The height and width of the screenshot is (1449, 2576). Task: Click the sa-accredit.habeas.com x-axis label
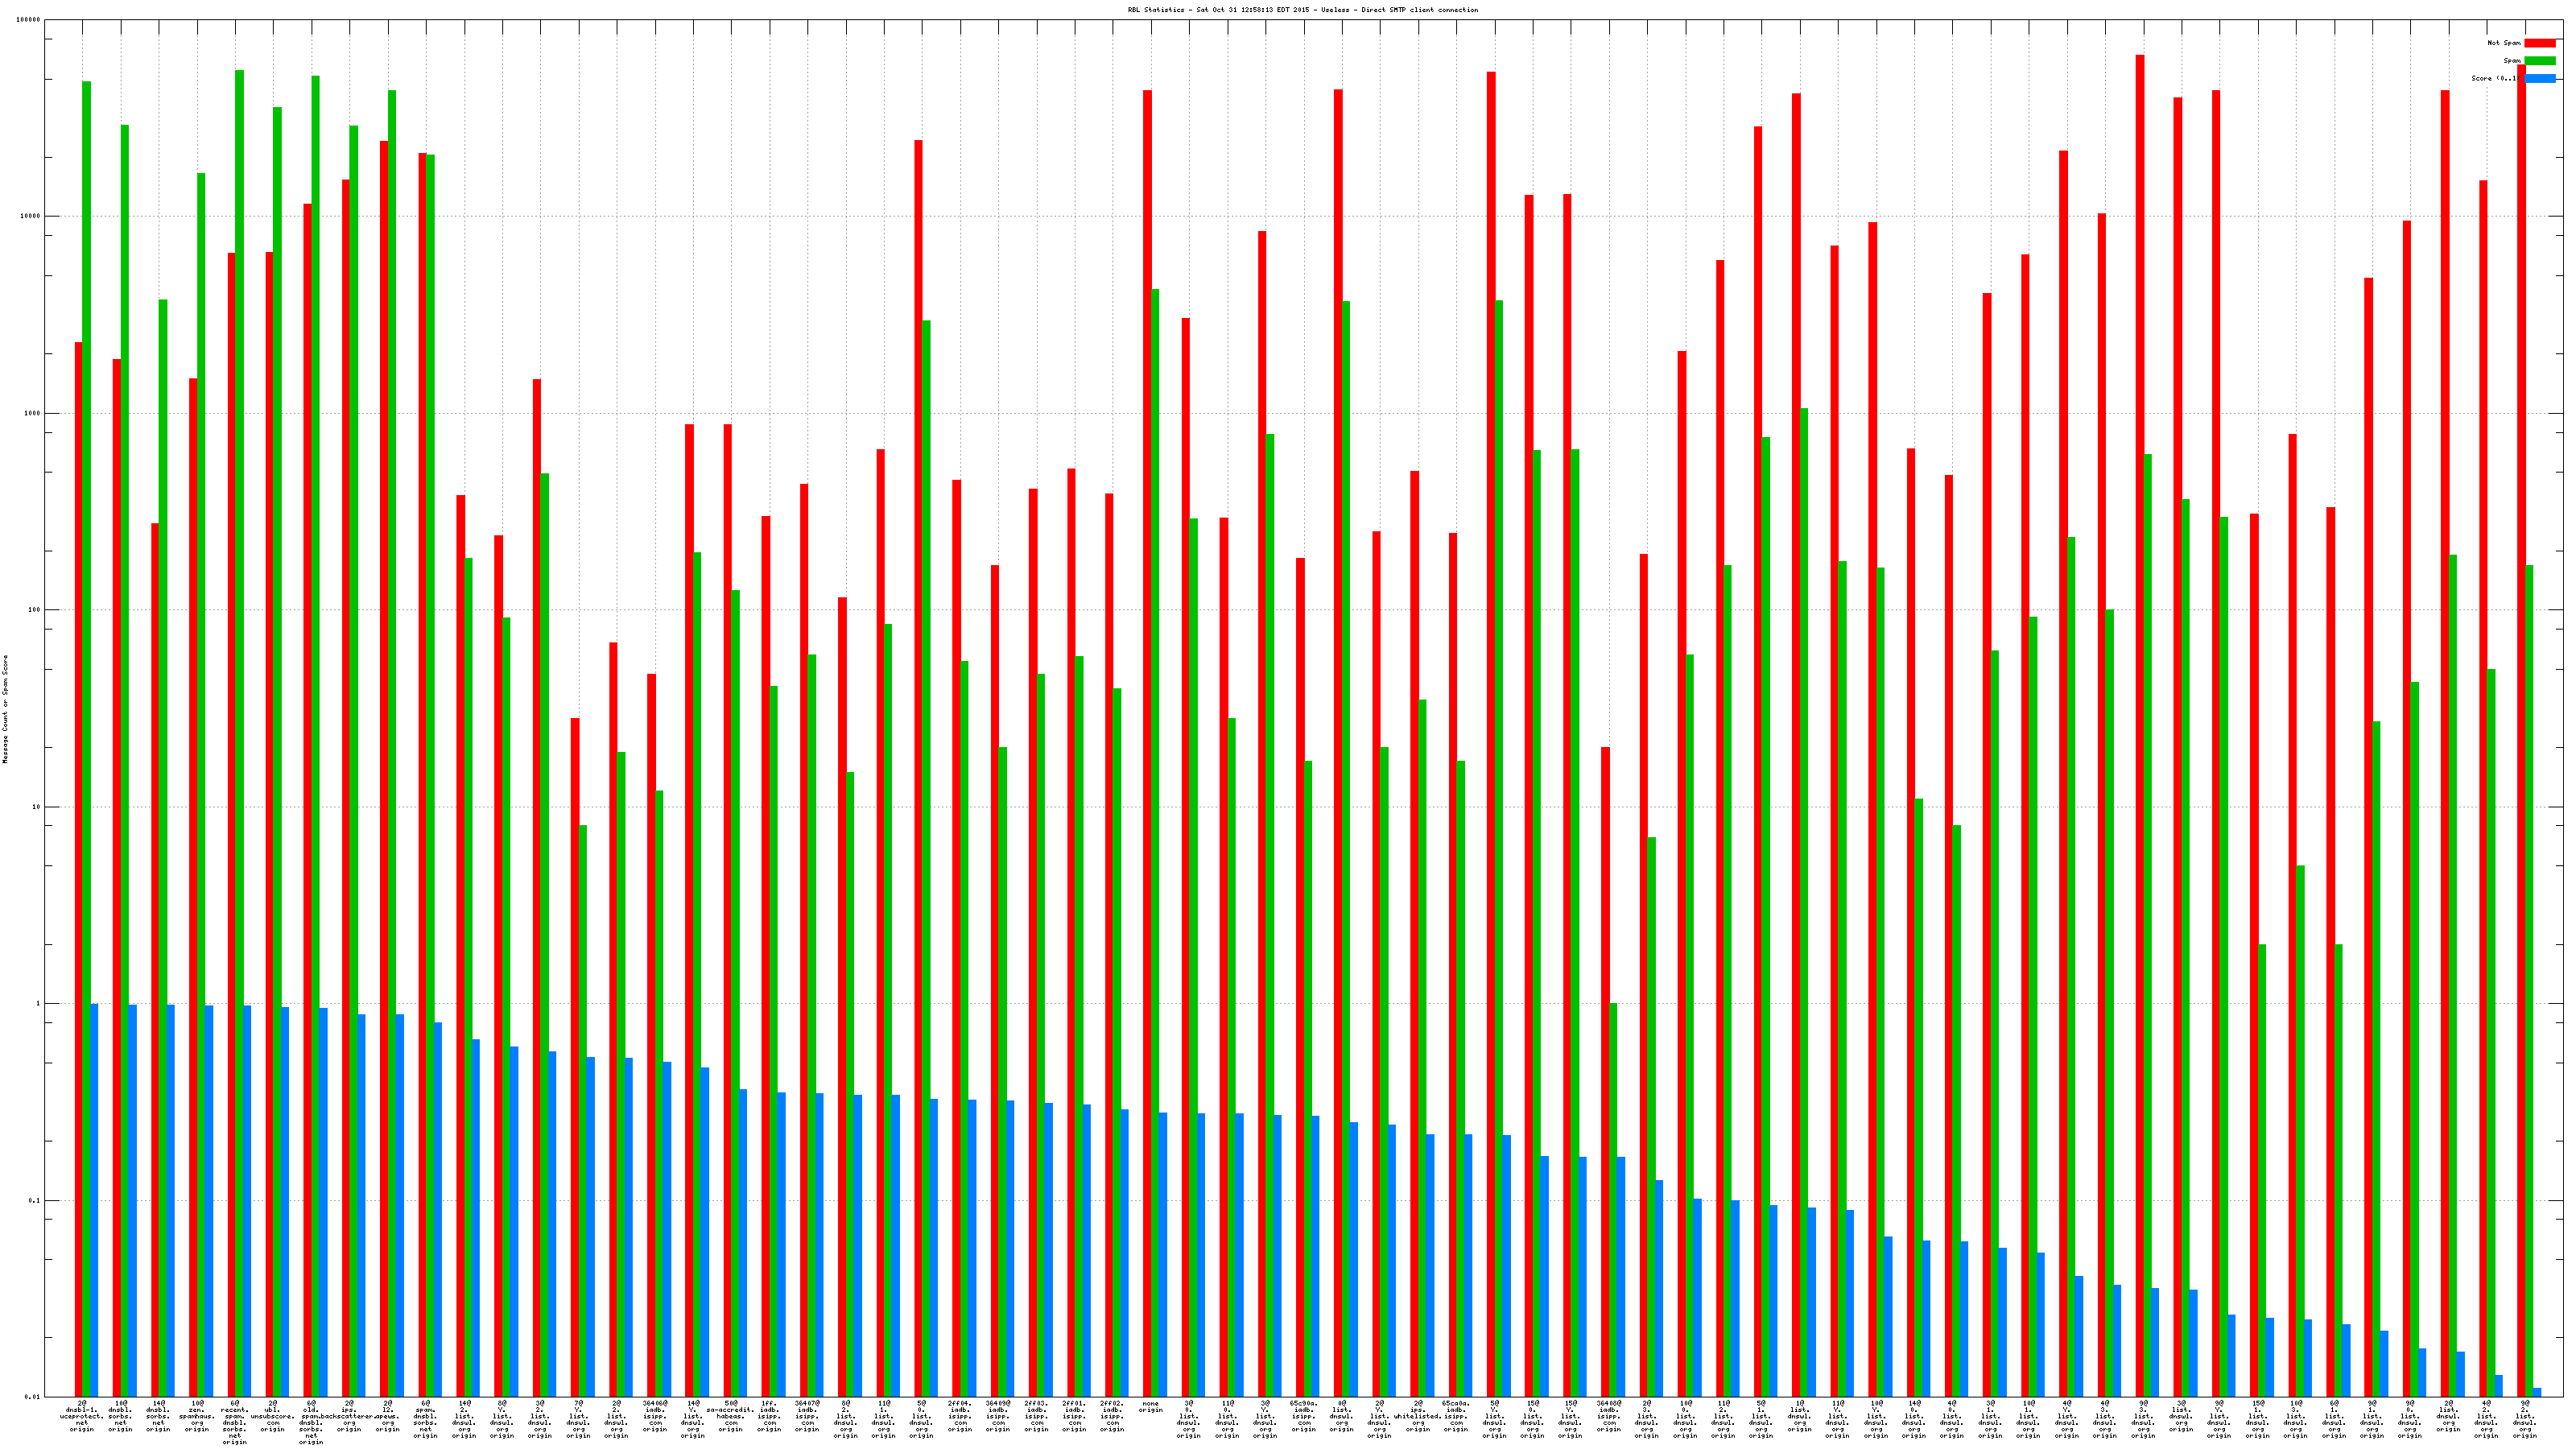[x=730, y=1416]
